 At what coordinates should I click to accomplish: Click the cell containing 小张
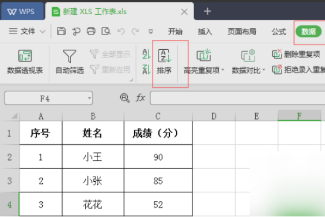(x=93, y=181)
